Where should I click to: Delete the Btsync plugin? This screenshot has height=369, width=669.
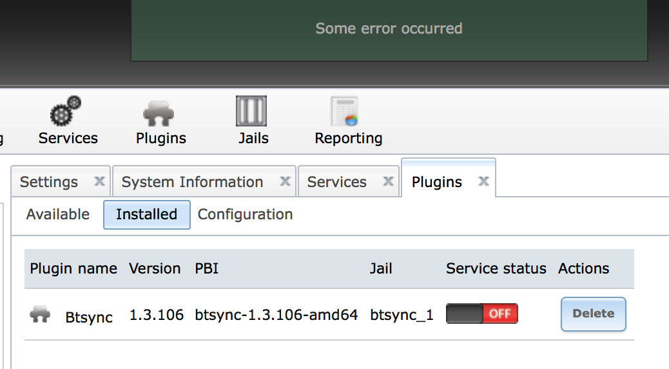[593, 314]
